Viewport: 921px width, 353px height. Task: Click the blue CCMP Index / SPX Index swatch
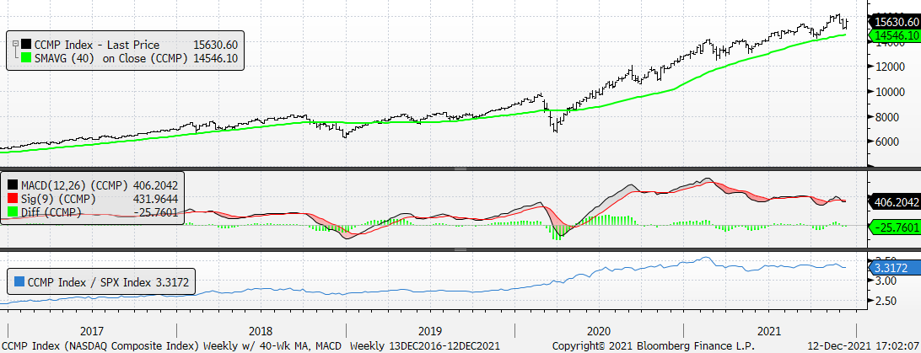coord(19,281)
